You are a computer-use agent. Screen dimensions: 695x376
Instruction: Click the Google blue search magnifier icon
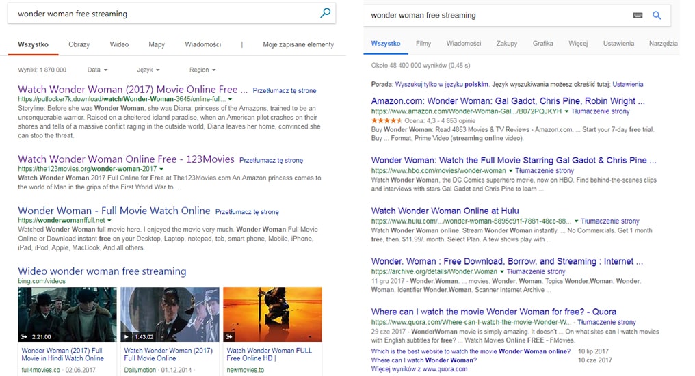(x=657, y=16)
